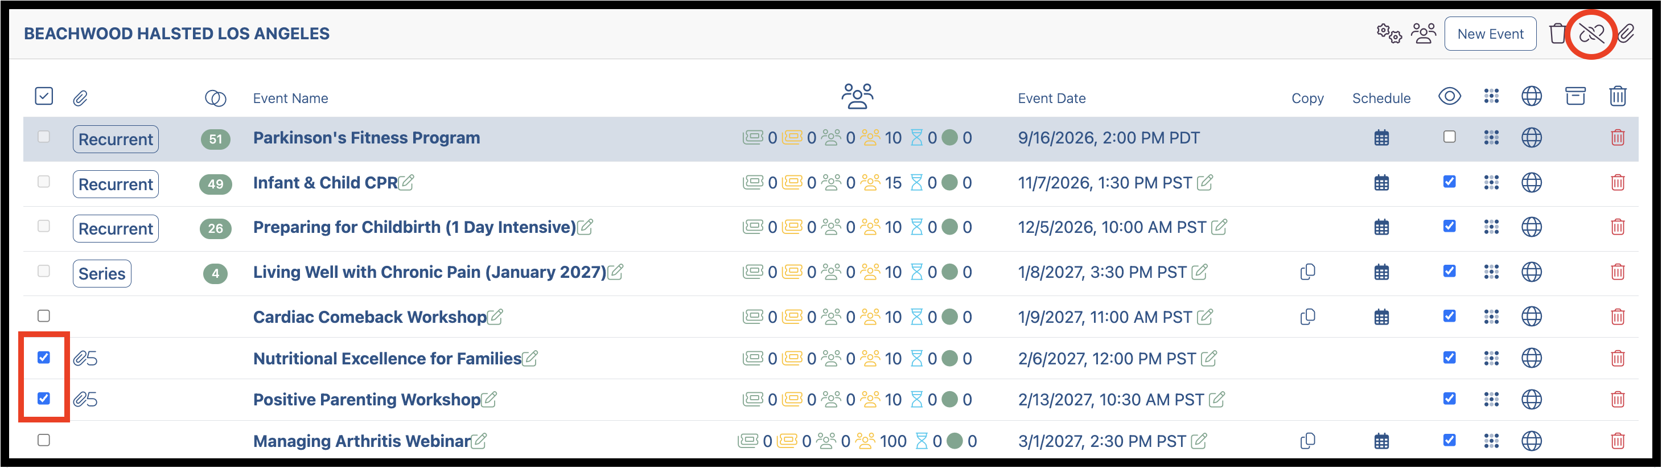Enable visibility checkbox for Parkinson's Fitness Program
This screenshot has width=1662, height=468.
point(1450,137)
